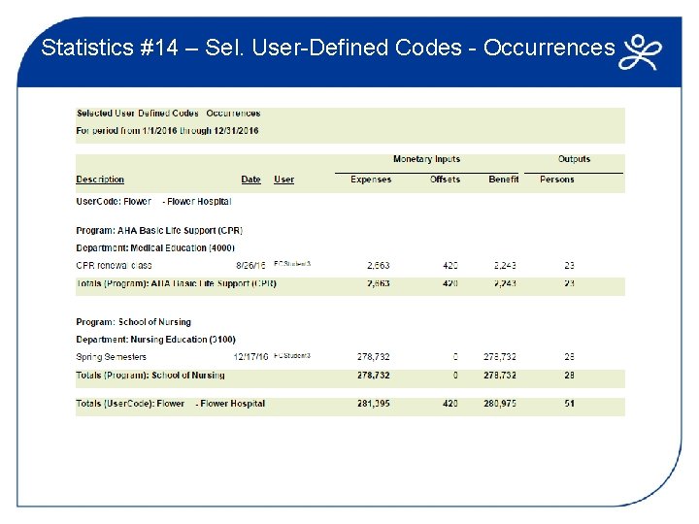Click the 'Monetary Inputs' group header
The image size is (699, 524).
[426, 159]
